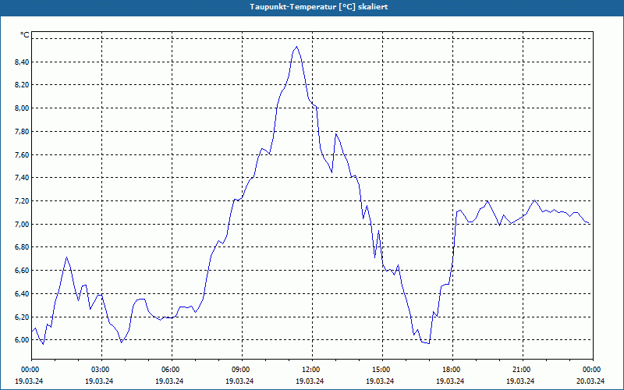Click the '8,00' y-axis value
The width and height of the screenshot is (624, 390).
(23, 108)
